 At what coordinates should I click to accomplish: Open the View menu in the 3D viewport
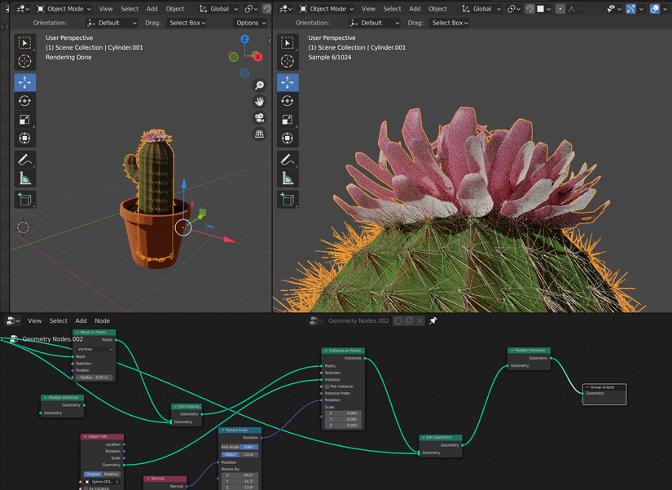point(106,8)
